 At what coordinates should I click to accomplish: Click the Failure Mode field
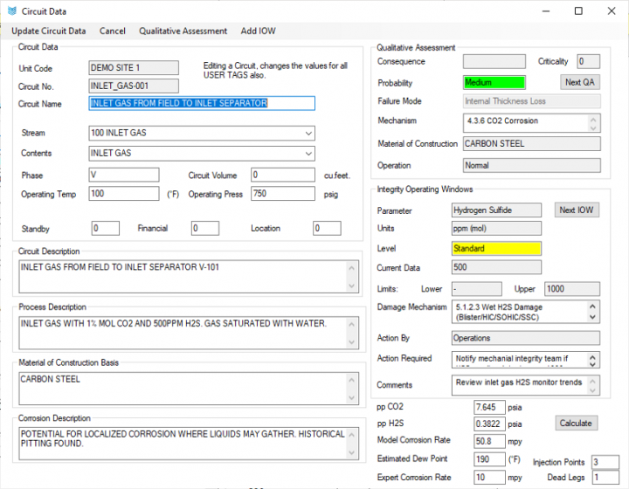tap(532, 101)
